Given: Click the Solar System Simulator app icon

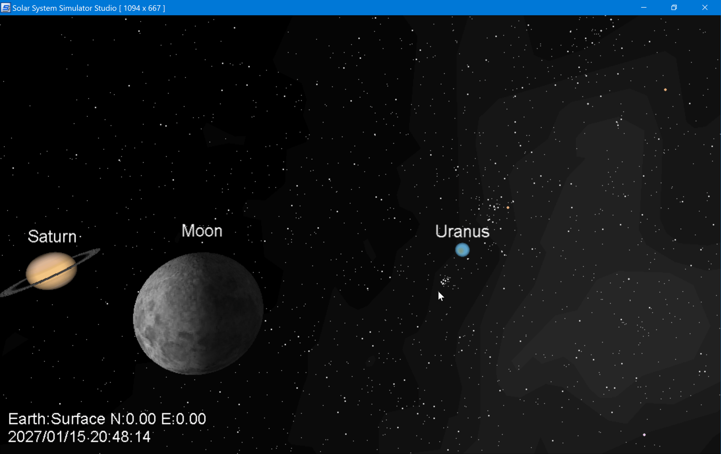Looking at the screenshot, I should 6,8.
